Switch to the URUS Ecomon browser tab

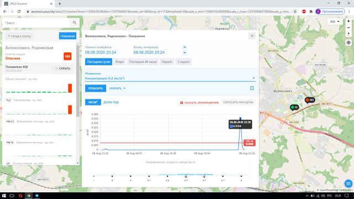(x=28, y=4)
